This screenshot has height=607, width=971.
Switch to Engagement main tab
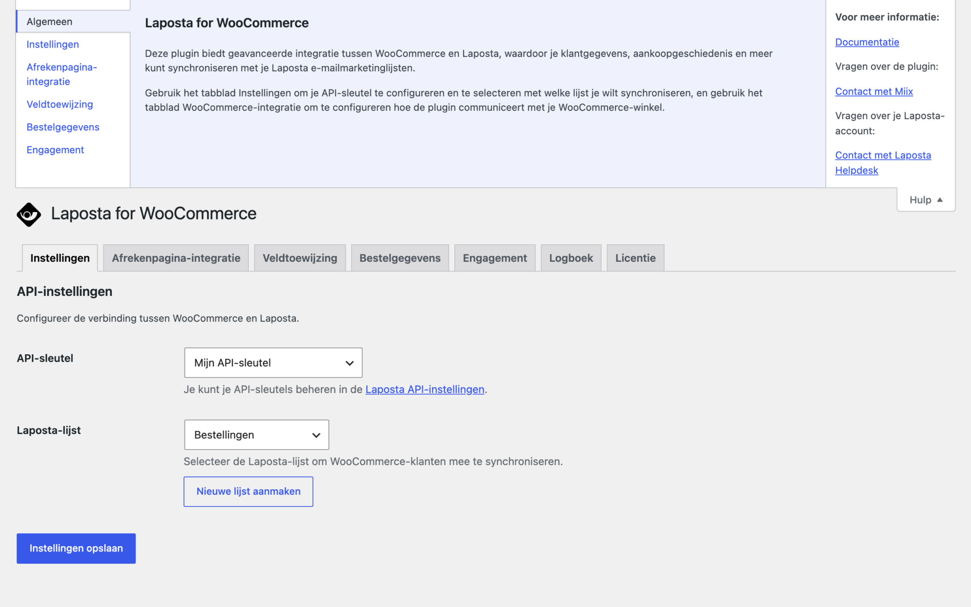pos(495,258)
